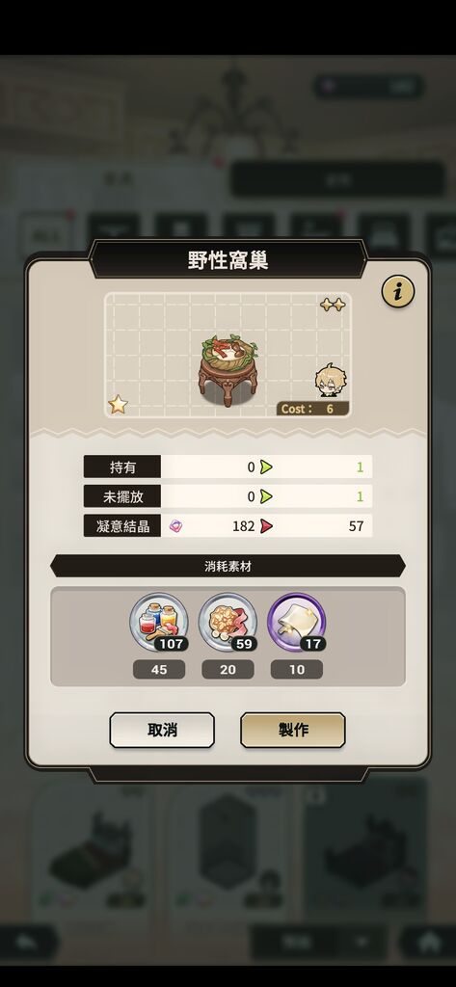Tap the purple cloth material icon
This screenshot has width=456, height=987.
(297, 623)
